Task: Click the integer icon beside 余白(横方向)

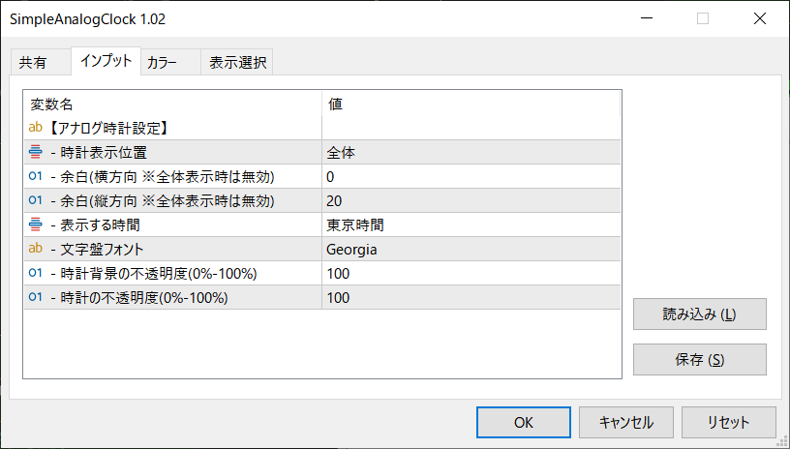Action: point(36,176)
